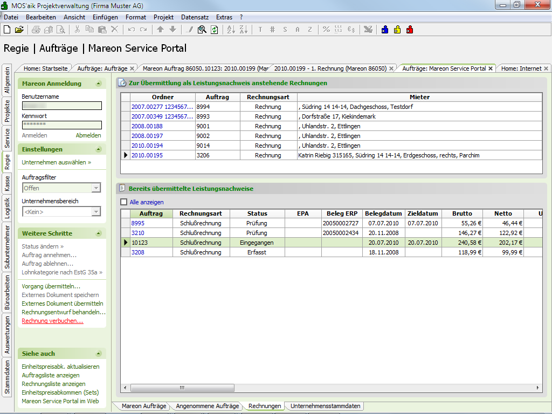Click the red puzzle piece icon
Viewport: 552px width, 414px height.
(410, 30)
